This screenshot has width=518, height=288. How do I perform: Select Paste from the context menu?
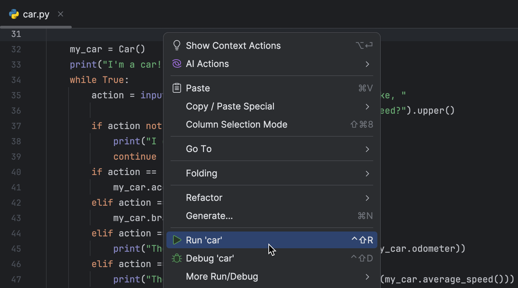coord(198,88)
